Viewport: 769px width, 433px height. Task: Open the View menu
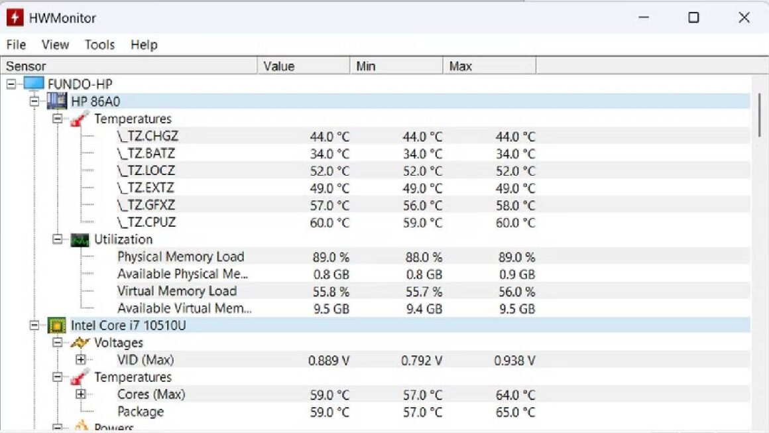click(55, 44)
